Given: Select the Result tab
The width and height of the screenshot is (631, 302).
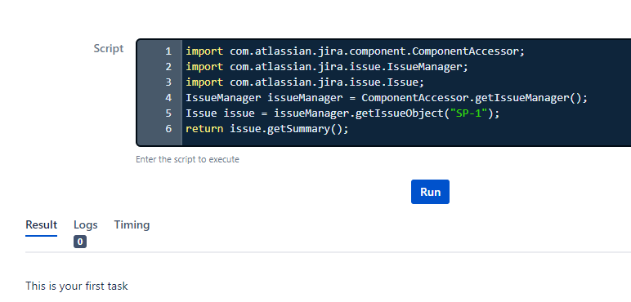Looking at the screenshot, I should [41, 225].
